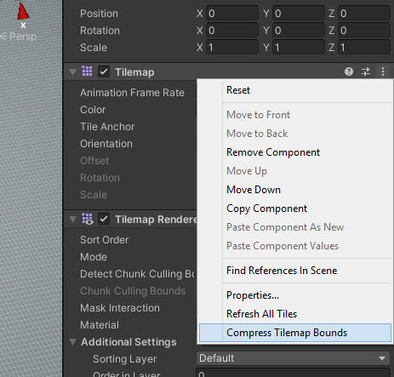Image resolution: width=394 pixels, height=377 pixels.
Task: Click the purple Tilemap grid icon
Action: coord(87,71)
